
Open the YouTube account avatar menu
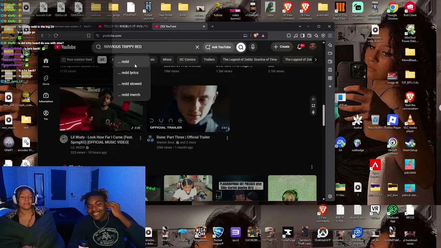pyautogui.click(x=313, y=47)
